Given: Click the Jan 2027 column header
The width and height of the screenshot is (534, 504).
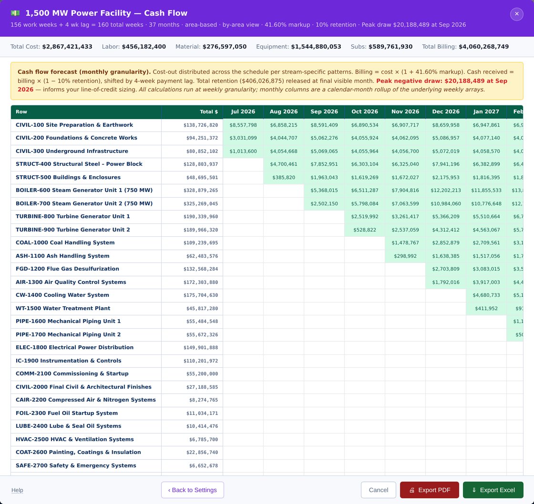Looking at the screenshot, I should click(486, 111).
